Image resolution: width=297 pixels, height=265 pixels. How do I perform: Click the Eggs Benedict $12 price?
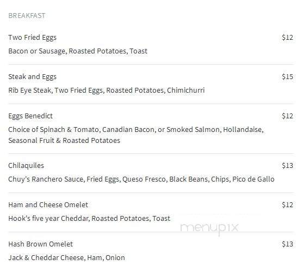pos(287,116)
